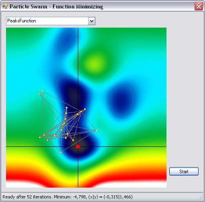Click the dark blue basin on plot's right side
Image resolution: width=205 pixels, height=202 pixels.
tap(122, 99)
